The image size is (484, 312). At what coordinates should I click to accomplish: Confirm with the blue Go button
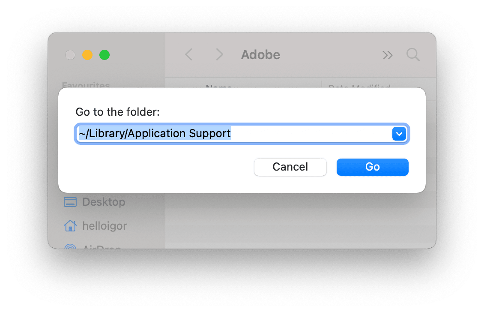coord(372,167)
